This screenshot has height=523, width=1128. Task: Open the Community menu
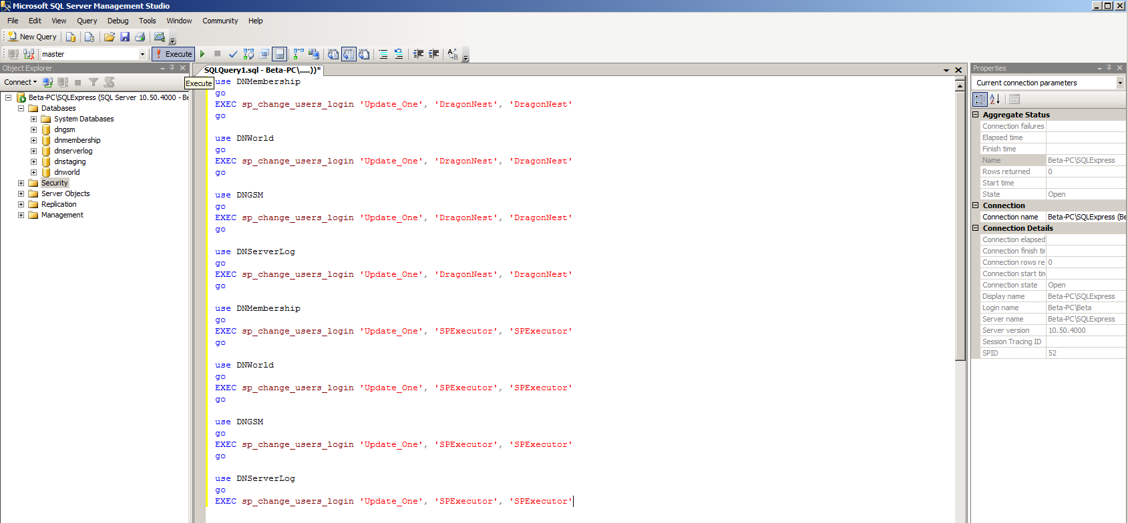click(220, 21)
